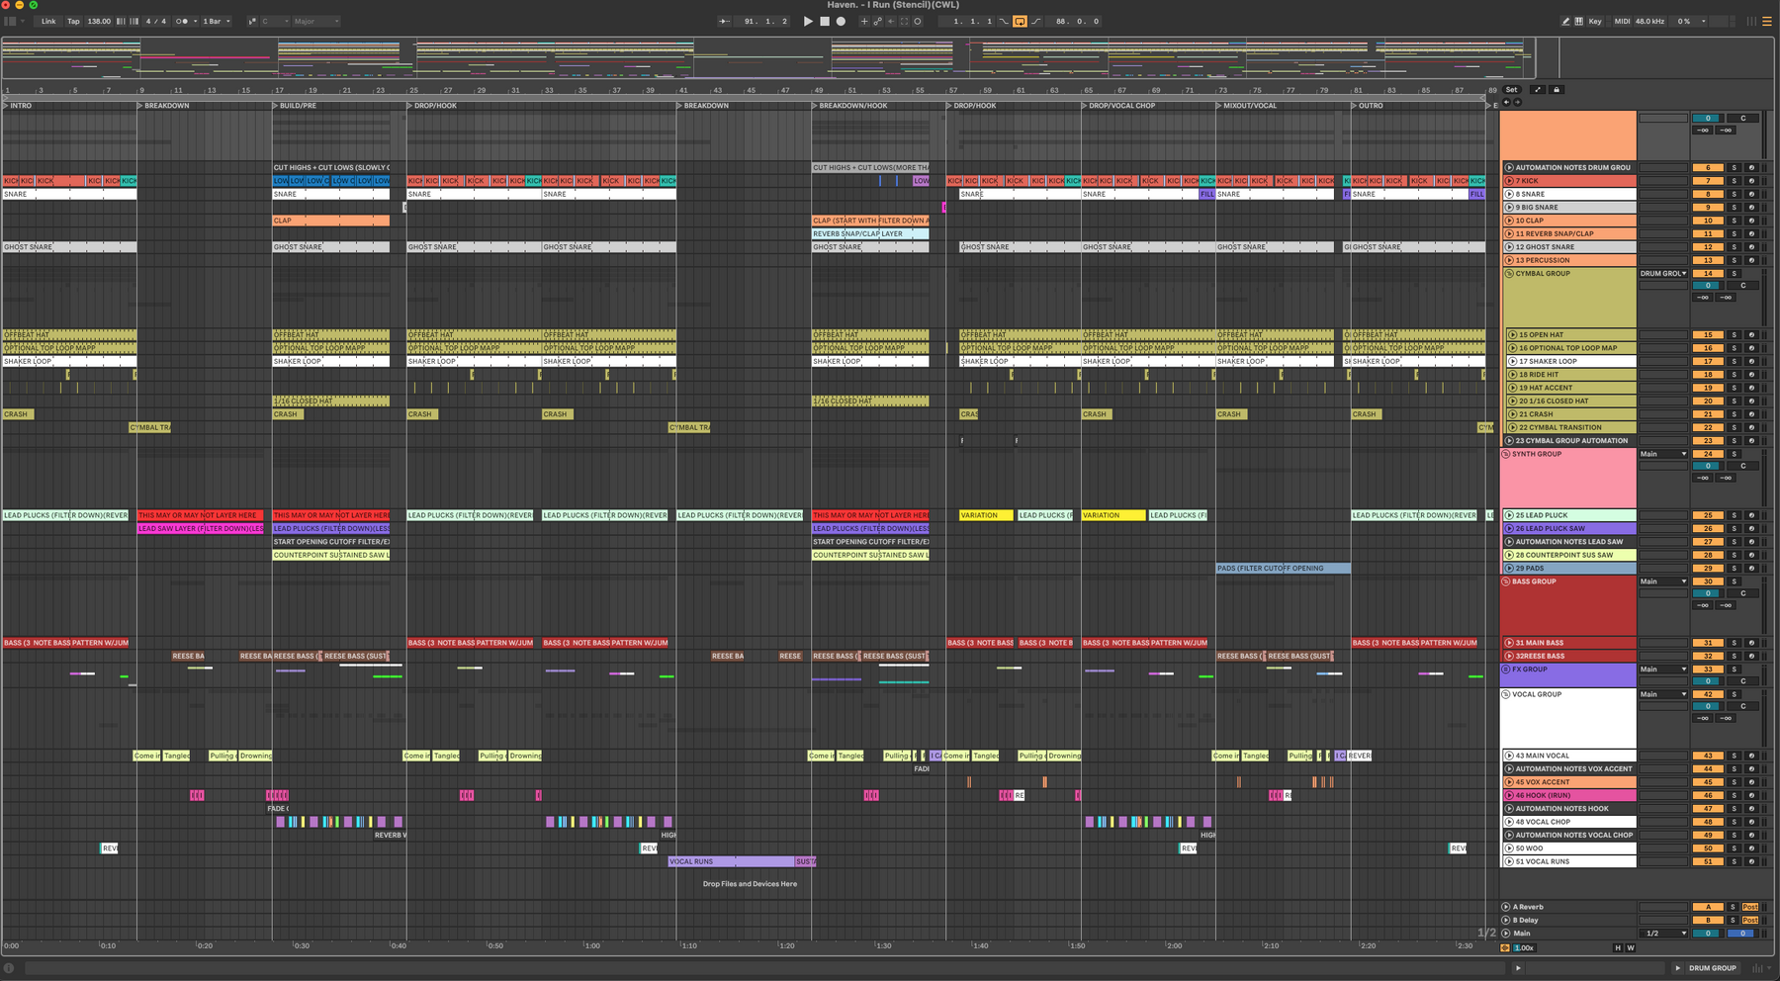Open SYNTH GROUP Main output dropdown
The width and height of the screenshot is (1780, 981).
point(1663,454)
